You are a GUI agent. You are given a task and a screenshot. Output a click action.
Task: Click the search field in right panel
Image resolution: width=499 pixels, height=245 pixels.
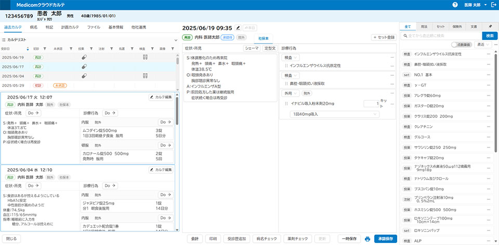coord(443,36)
